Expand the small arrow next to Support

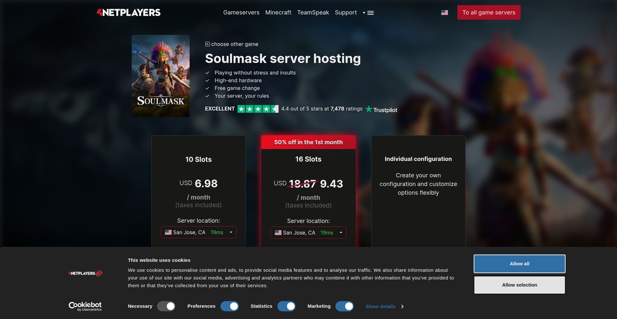pos(364,13)
